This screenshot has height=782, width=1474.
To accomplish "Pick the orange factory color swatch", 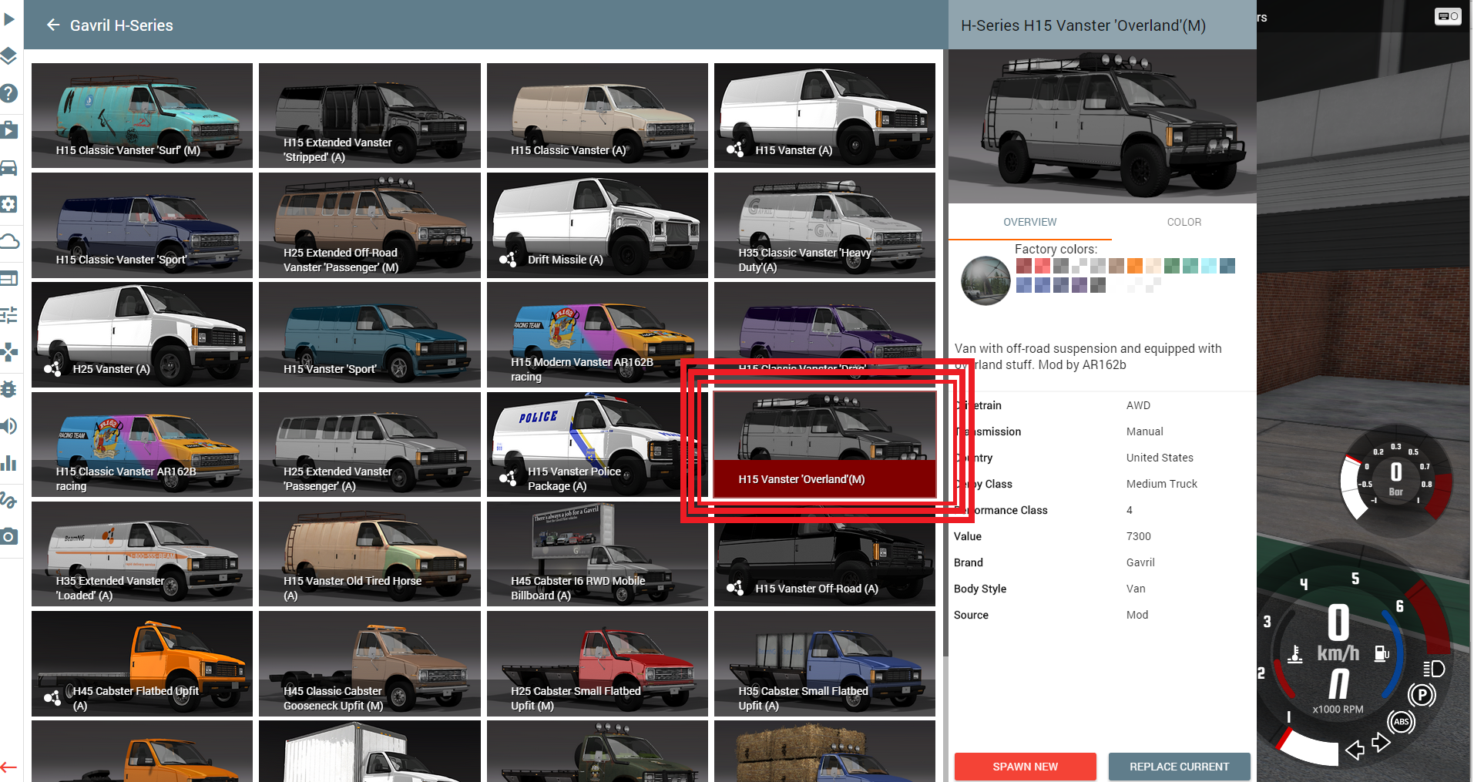I will click(x=1135, y=266).
